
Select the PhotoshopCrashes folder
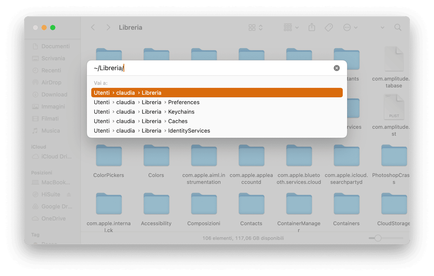[x=394, y=156]
